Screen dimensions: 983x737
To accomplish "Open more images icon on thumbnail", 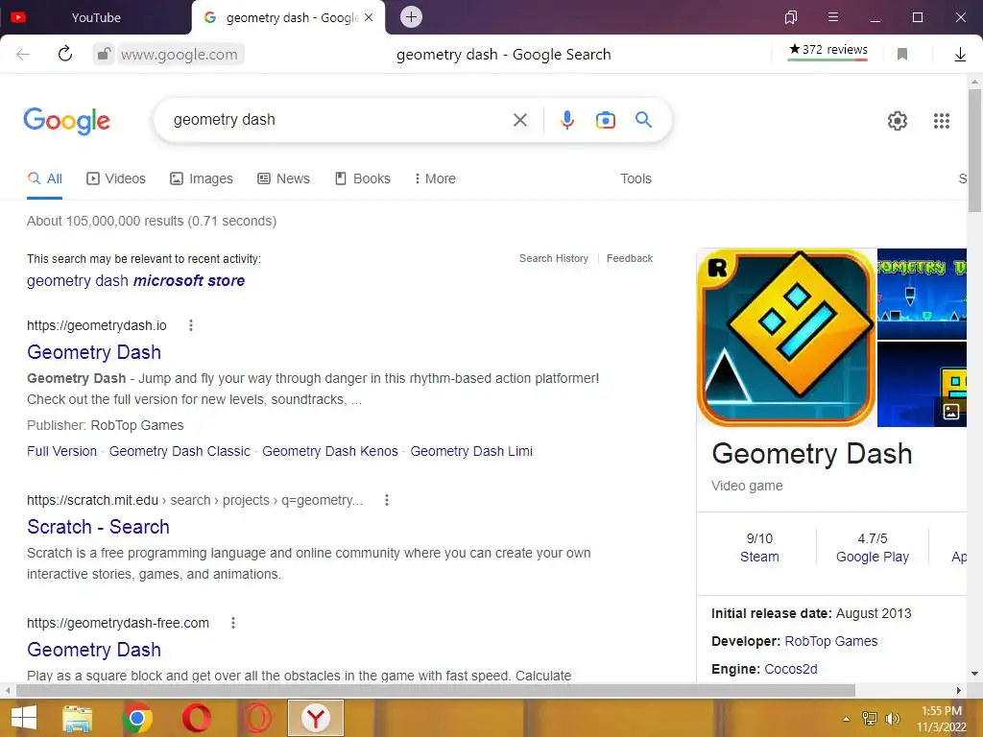I will coord(951,412).
